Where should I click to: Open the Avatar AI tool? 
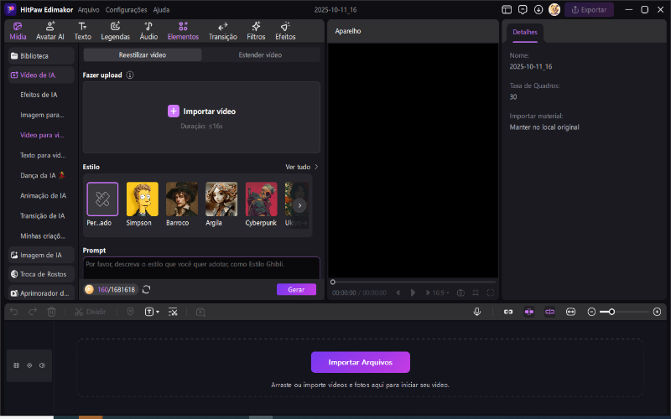click(50, 31)
